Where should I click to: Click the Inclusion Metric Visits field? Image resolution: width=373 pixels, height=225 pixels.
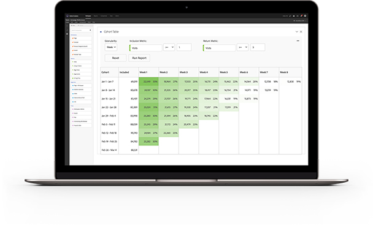[x=146, y=48]
